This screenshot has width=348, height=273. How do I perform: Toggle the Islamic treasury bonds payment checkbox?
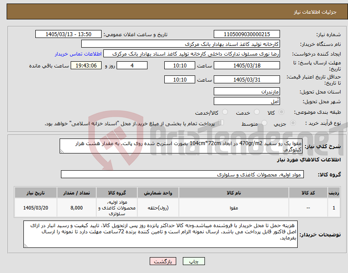point(221,123)
